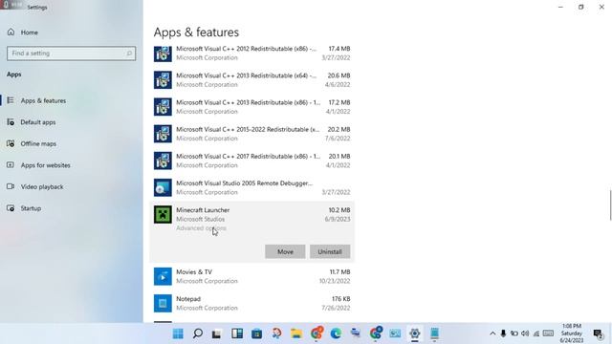This screenshot has width=612, height=344.
Task: Click the volume speaker tray icon
Action: [x=525, y=333]
